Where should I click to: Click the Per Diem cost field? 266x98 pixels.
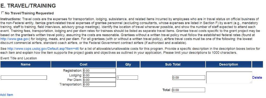(99, 80)
